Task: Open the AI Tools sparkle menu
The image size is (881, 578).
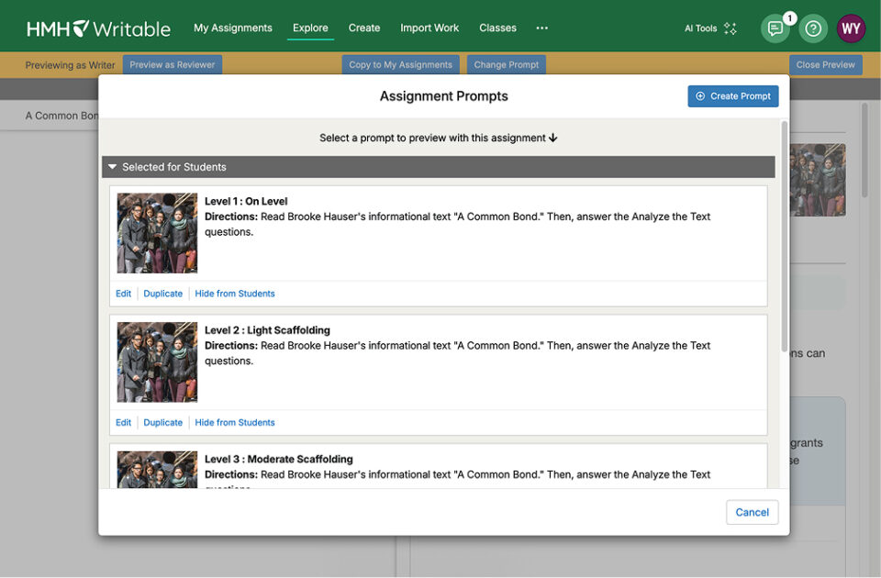Action: (x=710, y=28)
